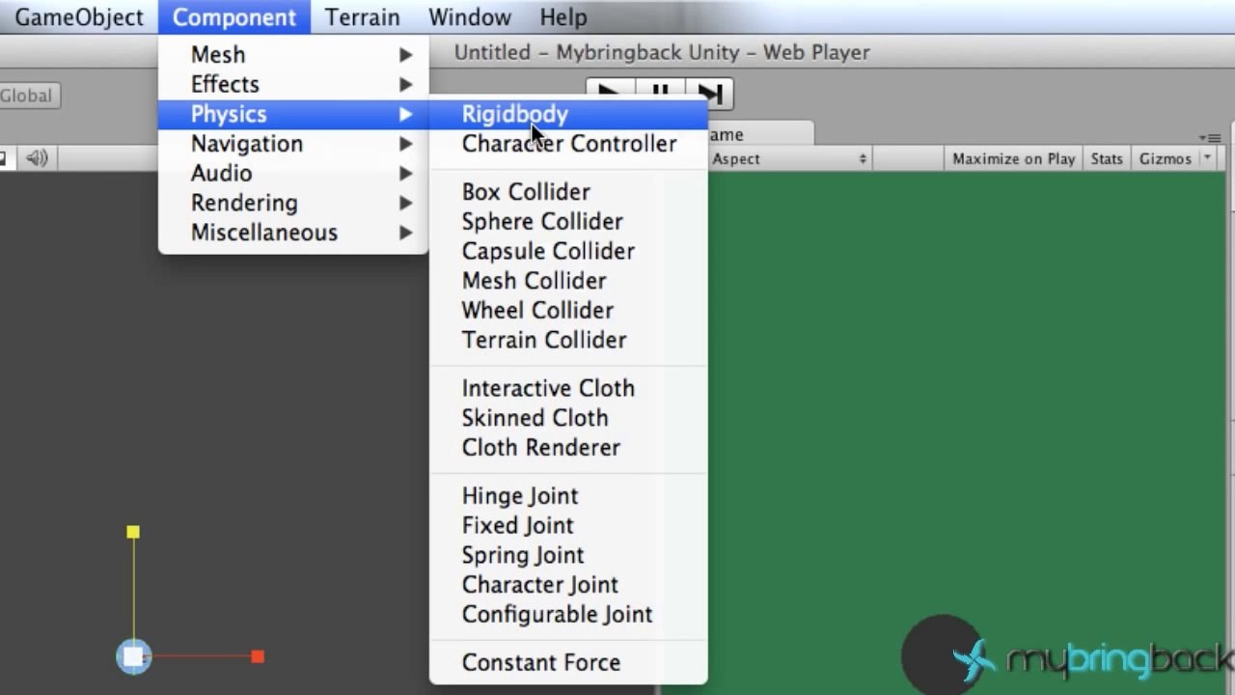Toggle the Global handle orientation button
The height and width of the screenshot is (695, 1235).
(29, 96)
